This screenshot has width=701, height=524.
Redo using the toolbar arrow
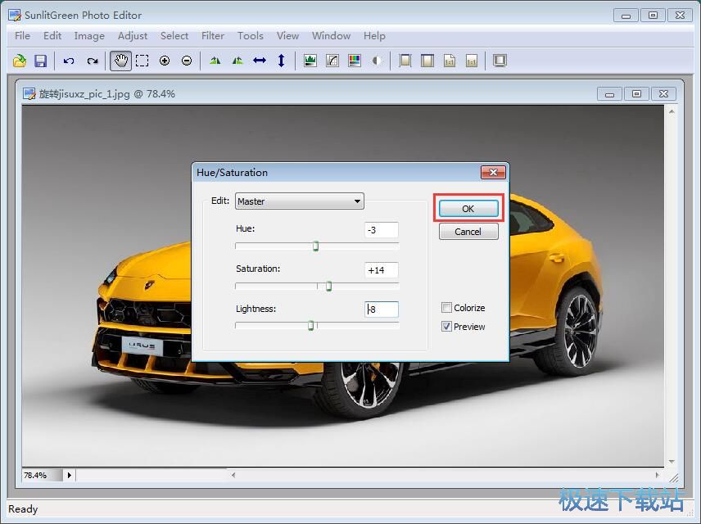(92, 61)
